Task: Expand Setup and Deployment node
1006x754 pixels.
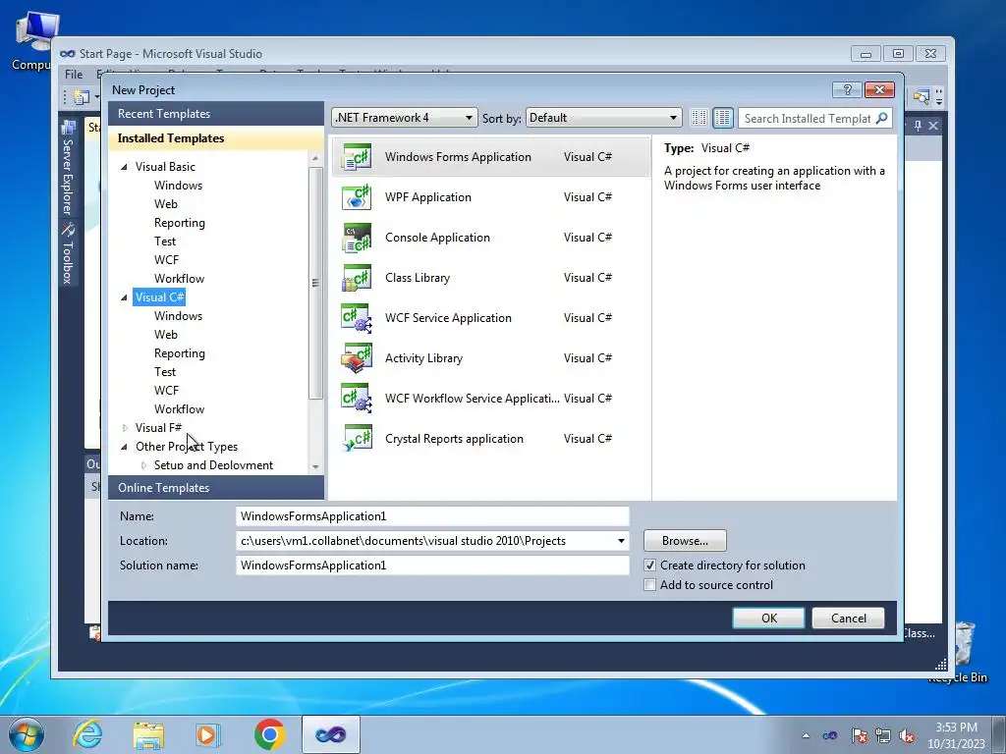Action: pos(143,465)
